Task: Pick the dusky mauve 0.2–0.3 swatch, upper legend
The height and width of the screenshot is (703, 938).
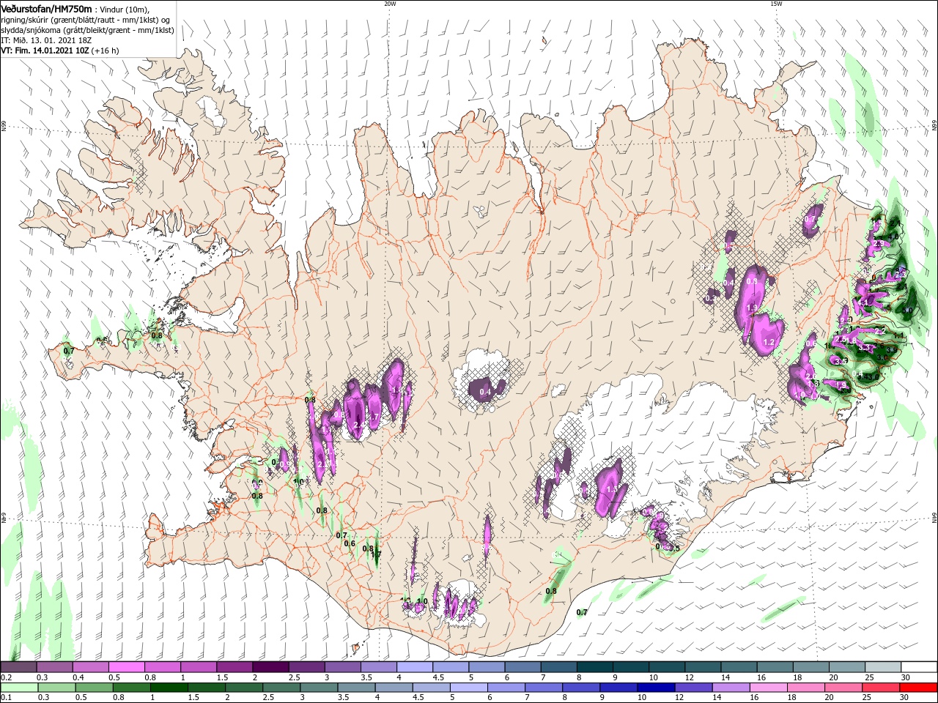Action: point(18,667)
